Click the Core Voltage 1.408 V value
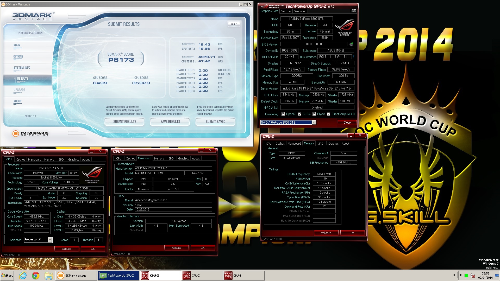Image resolution: width=500 pixels, height=281 pixels. coord(69,182)
